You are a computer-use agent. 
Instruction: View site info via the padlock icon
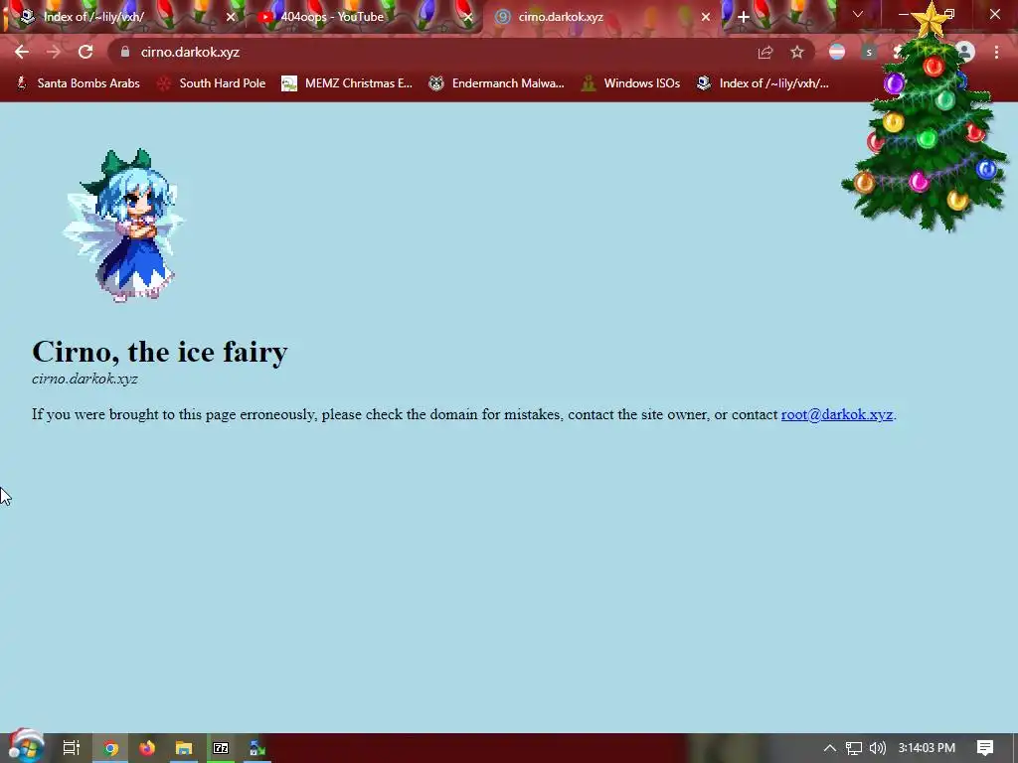(125, 52)
